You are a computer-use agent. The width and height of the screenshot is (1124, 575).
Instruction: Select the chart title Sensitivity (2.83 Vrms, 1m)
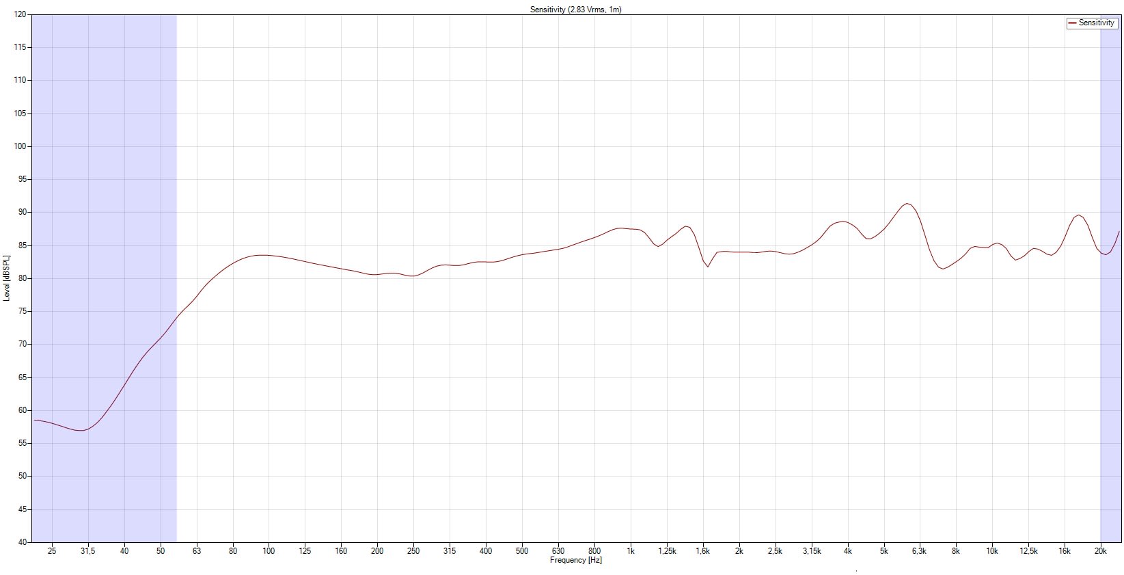coord(575,10)
